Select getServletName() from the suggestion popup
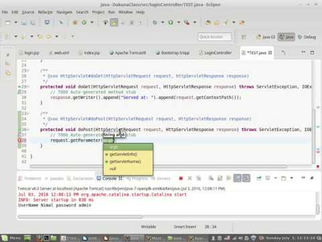This screenshot has width=322, height=242. pyautogui.click(x=128, y=161)
